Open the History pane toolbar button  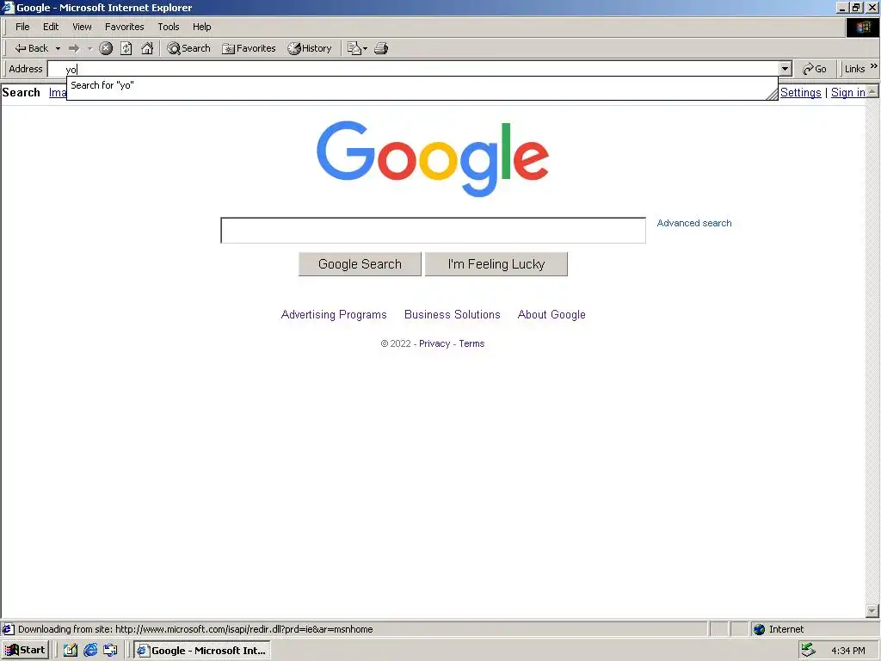pos(310,48)
